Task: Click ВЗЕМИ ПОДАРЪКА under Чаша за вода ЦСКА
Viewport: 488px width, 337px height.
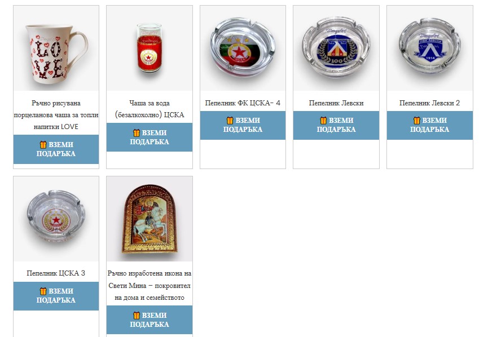Action: click(x=150, y=137)
